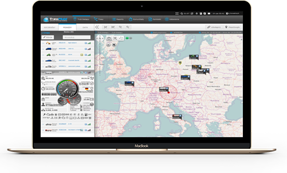The image size is (287, 173).
Task: Click first crossed-arrows toolbar icon
Action: click(x=106, y=27)
